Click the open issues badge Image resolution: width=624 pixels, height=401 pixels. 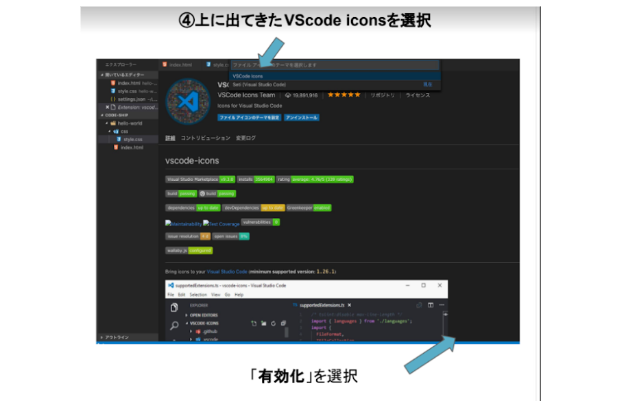(x=231, y=236)
